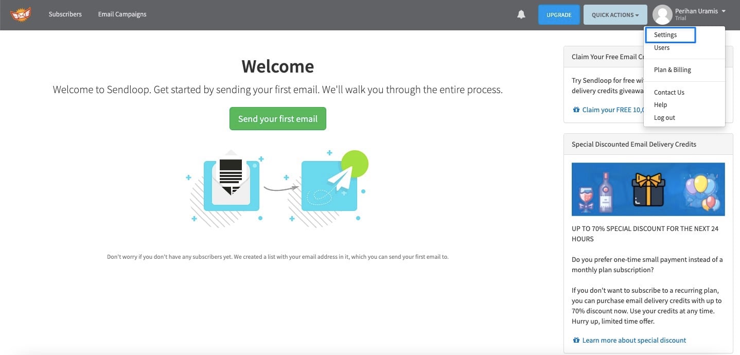Click the Don't worry subscribers note

pyautogui.click(x=277, y=257)
